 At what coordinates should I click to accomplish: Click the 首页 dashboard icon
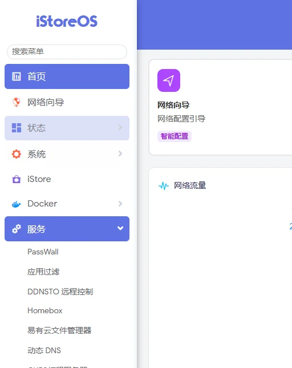[17, 76]
